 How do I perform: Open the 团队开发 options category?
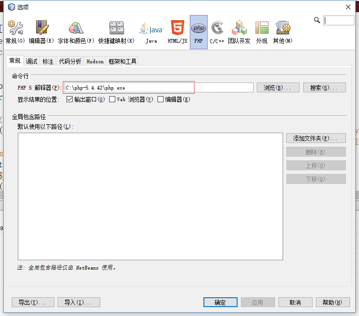click(x=239, y=32)
